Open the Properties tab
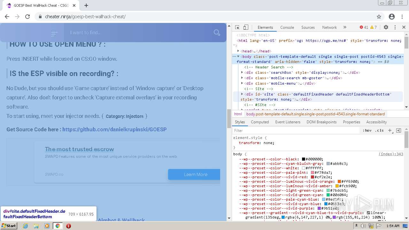The height and width of the screenshot is (230, 409). 351,122
